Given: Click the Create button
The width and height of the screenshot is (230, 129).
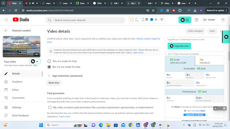Looking at the screenshot, I should [x=209, y=20].
